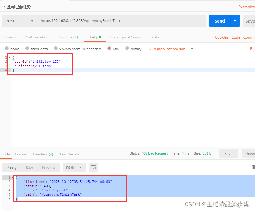Switch to the Pre-request Script tab
255x210 pixels.
(x=126, y=37)
